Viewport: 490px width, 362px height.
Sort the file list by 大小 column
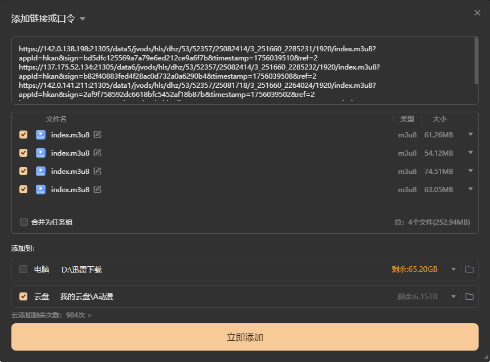(439, 119)
